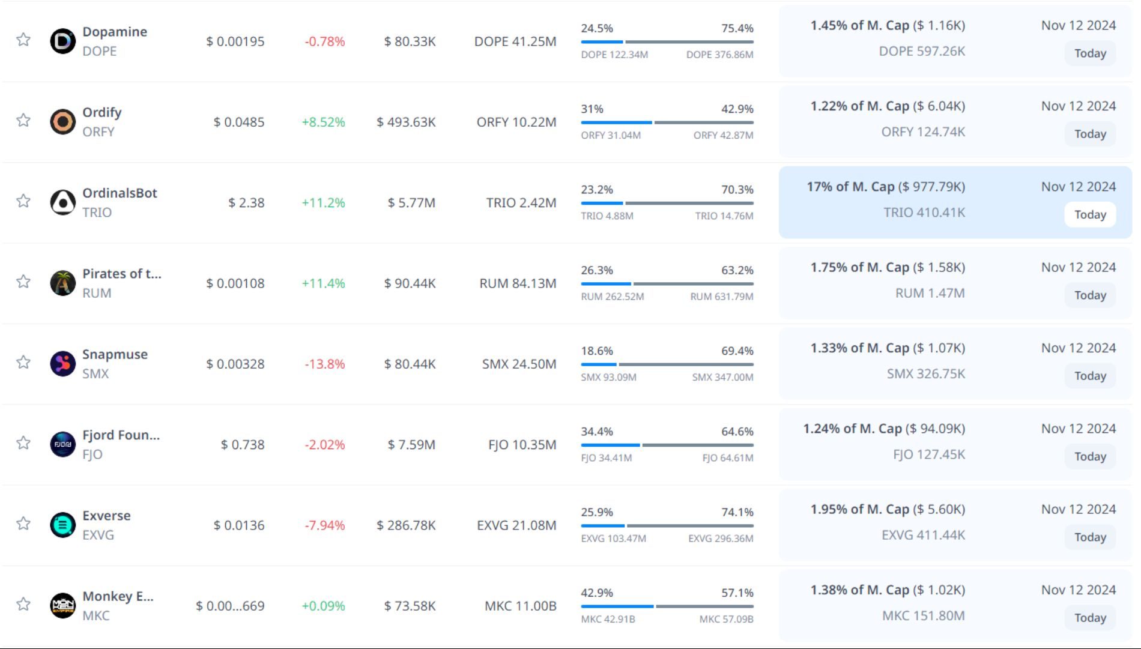Image resolution: width=1141 pixels, height=649 pixels.
Task: Click the Exverse EXVG token logo
Action: (x=62, y=525)
